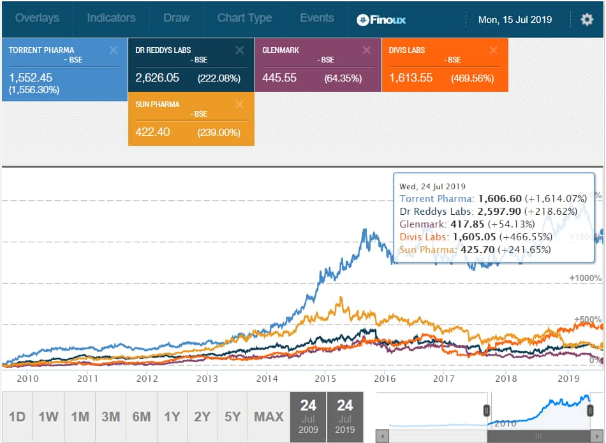Switch to the 5Y time range
Image resolution: width=606 pixels, height=443 pixels.
click(233, 417)
